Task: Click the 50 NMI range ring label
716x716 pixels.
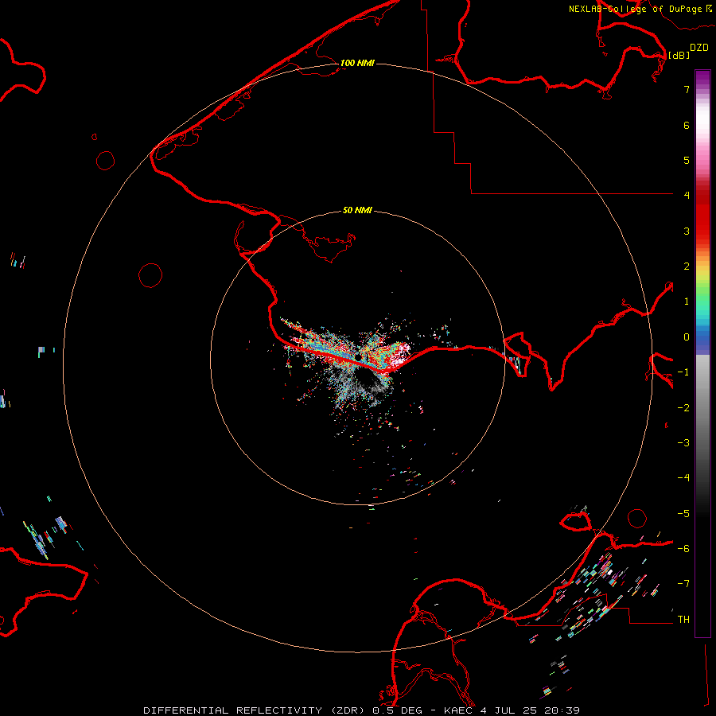Action: coord(357,210)
